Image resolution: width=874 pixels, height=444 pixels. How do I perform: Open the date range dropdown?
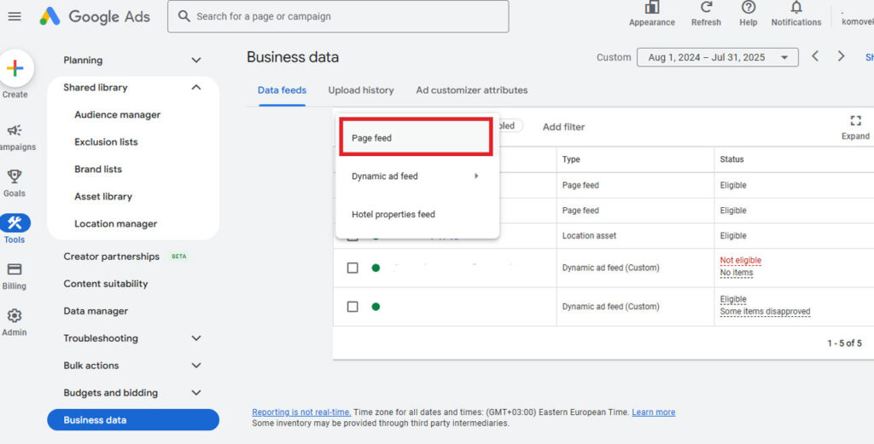point(718,57)
